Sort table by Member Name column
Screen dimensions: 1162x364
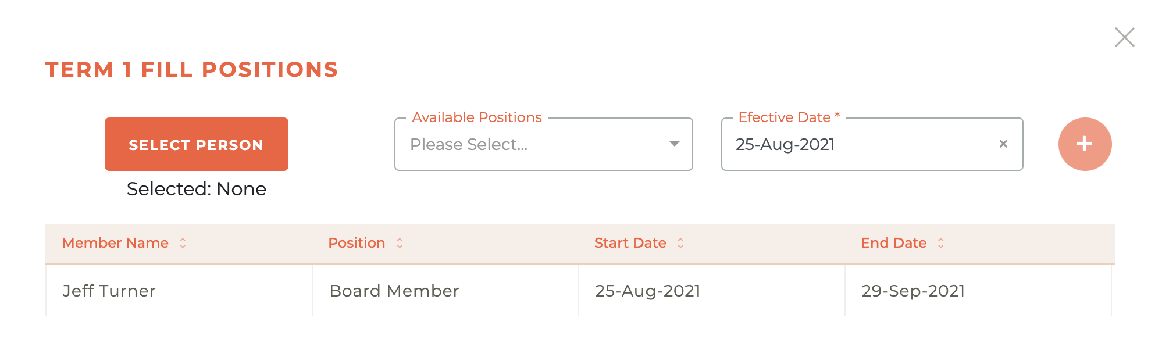click(x=182, y=243)
